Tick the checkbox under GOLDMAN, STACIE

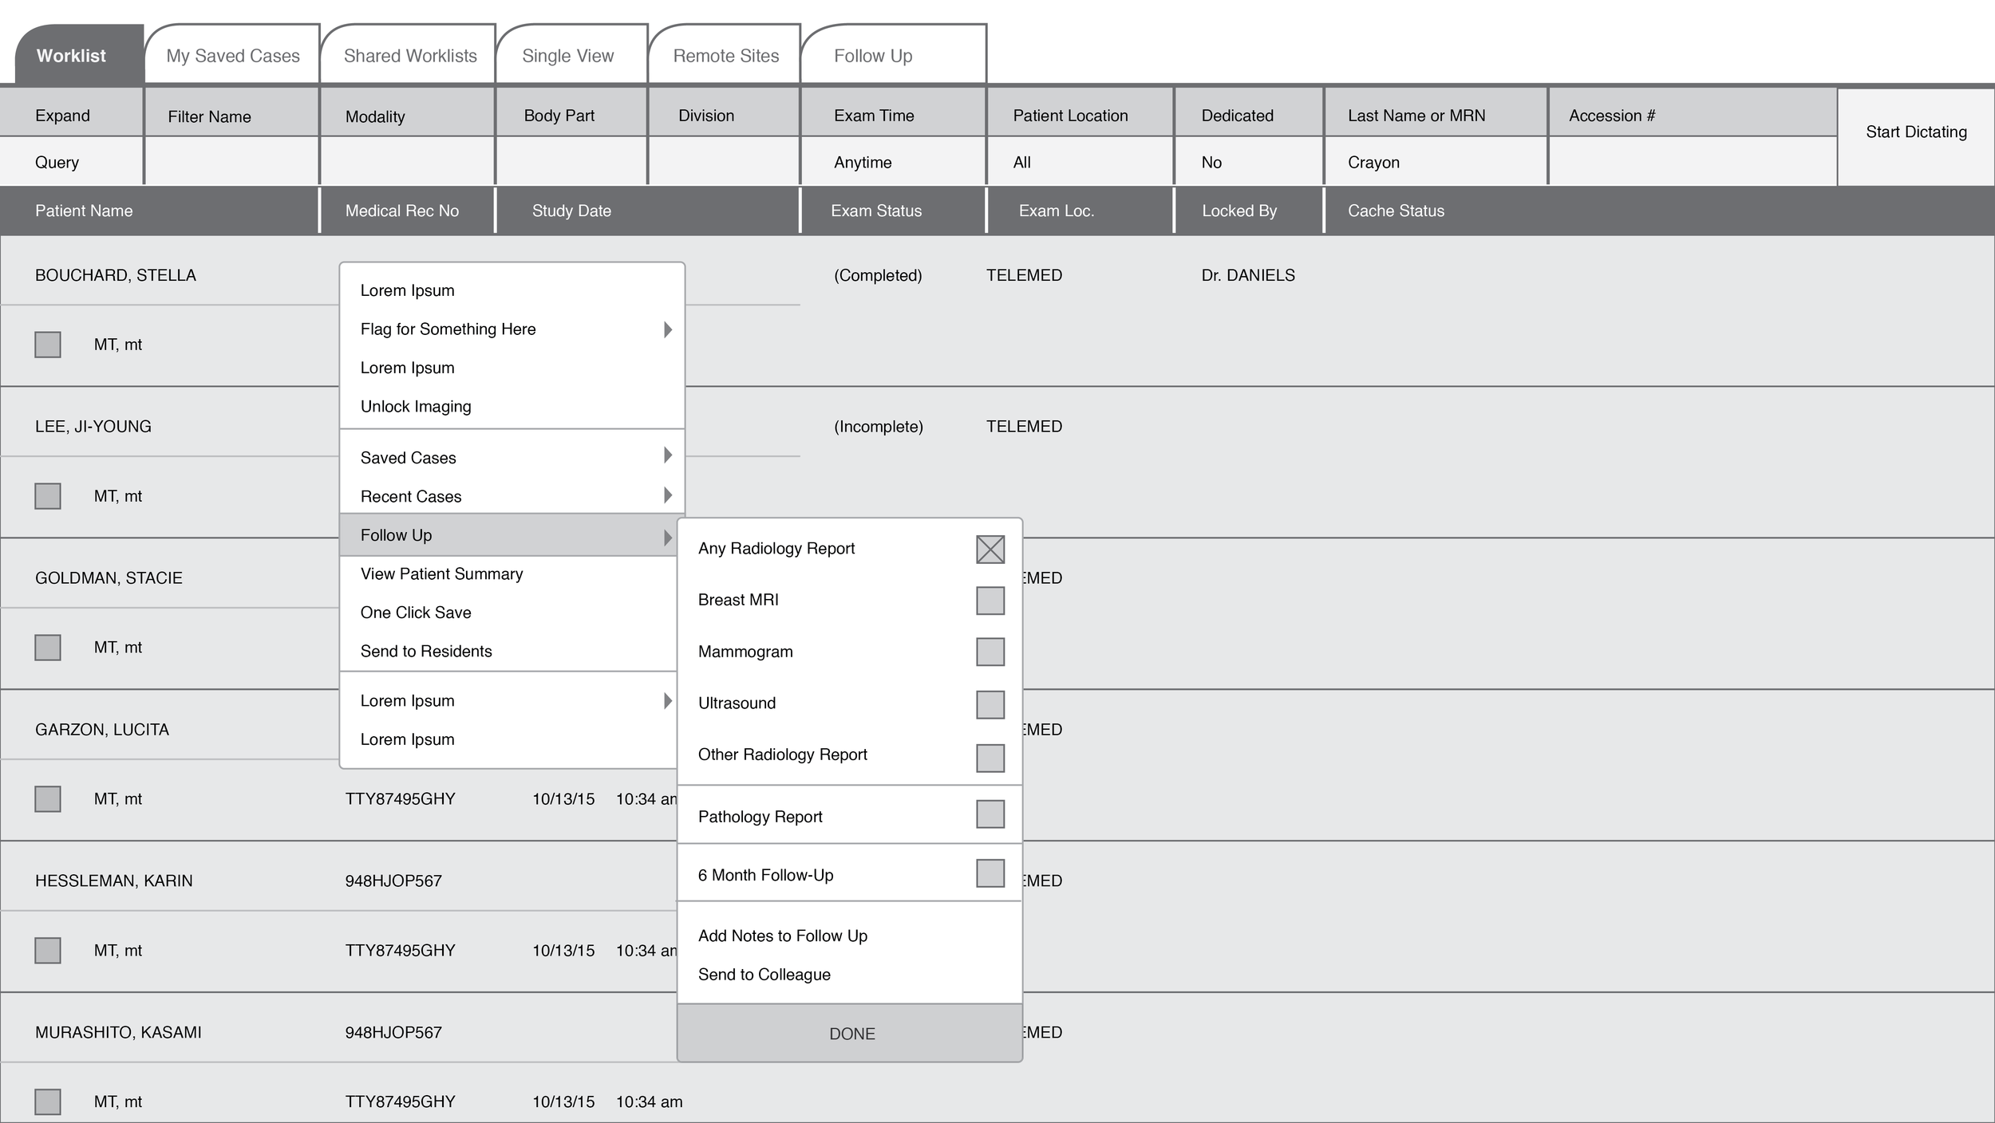click(x=48, y=648)
